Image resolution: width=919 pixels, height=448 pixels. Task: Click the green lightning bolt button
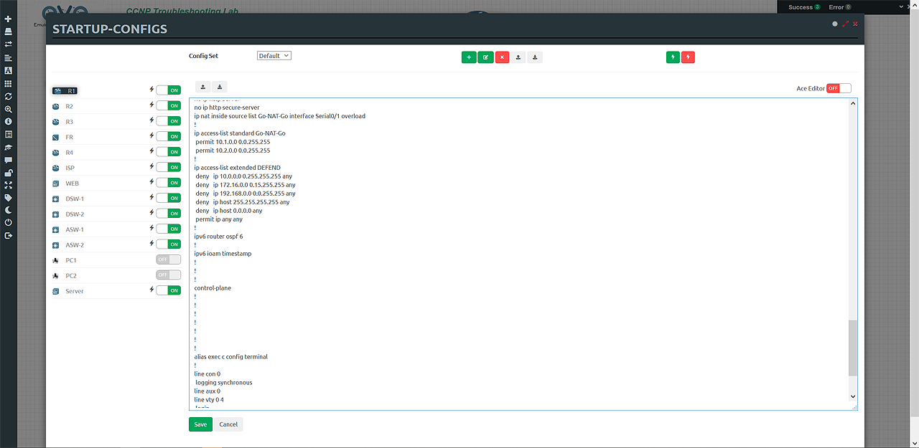[x=673, y=57]
